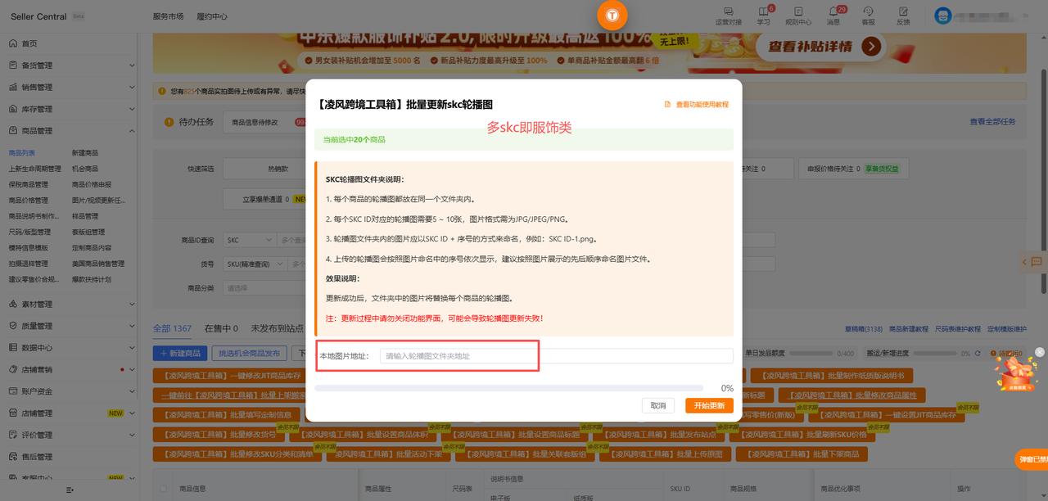The width and height of the screenshot is (1048, 501).
Task: Click the arrow on 查看补贴详情 banner
Action: (x=871, y=47)
